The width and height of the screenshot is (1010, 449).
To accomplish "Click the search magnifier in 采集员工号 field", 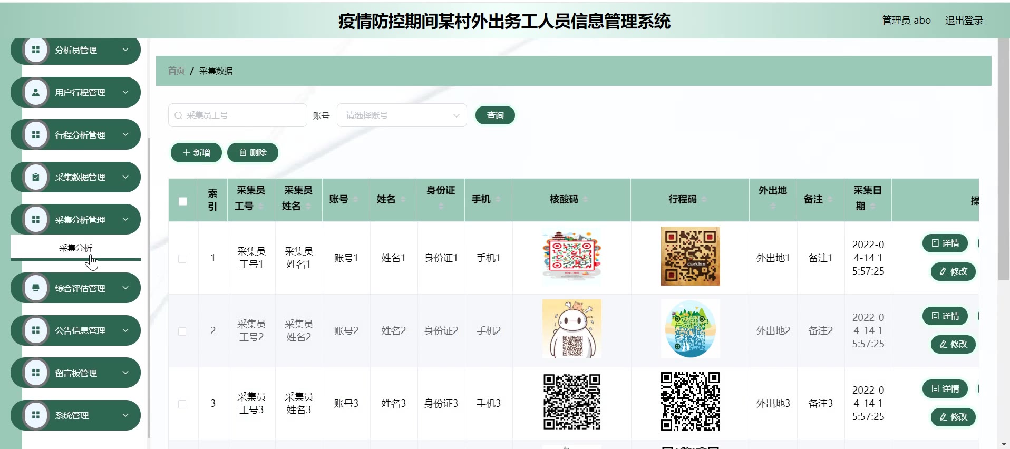I will click(178, 115).
